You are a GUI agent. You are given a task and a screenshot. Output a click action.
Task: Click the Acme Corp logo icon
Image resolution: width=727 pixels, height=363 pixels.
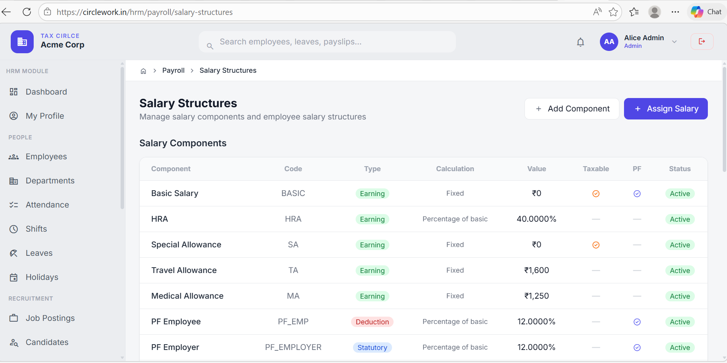22,41
